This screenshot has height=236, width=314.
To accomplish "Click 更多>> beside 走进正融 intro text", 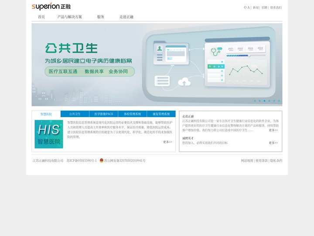I will coord(273,130).
